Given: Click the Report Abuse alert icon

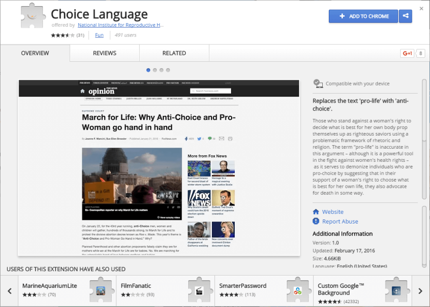Looking at the screenshot, I should (316, 222).
